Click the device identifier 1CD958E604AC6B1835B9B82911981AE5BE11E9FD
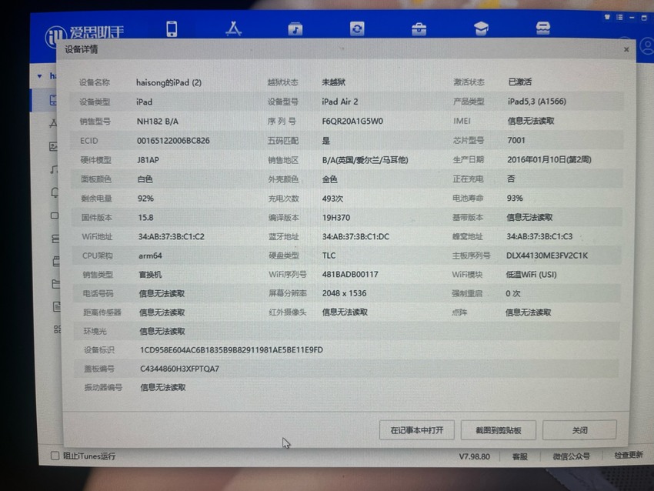The width and height of the screenshot is (654, 491). (x=232, y=349)
